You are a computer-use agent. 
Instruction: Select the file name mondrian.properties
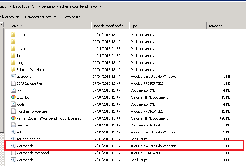point(32,111)
